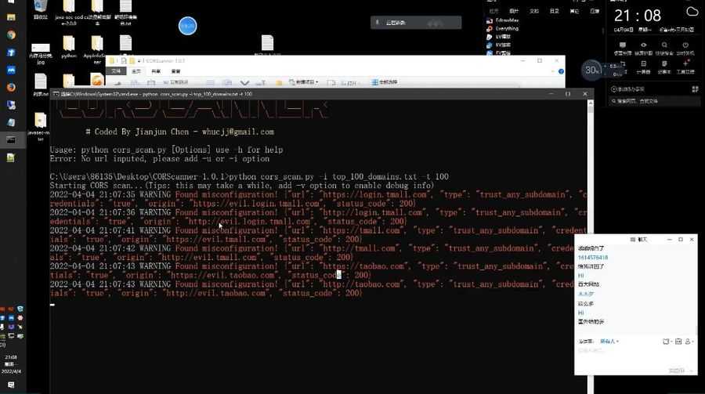Open the java-sec-code folder on desktop
705x394 pixels.
(69, 11)
